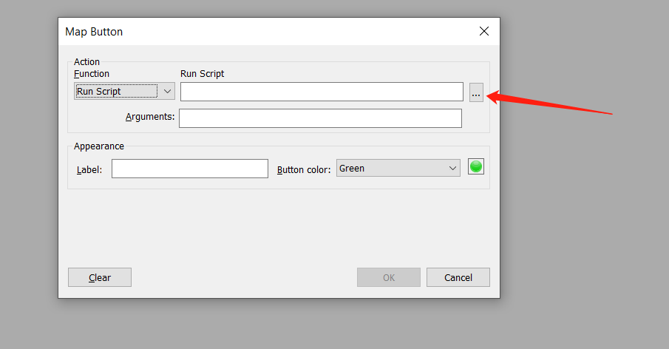Close the Map Button dialog

484,31
